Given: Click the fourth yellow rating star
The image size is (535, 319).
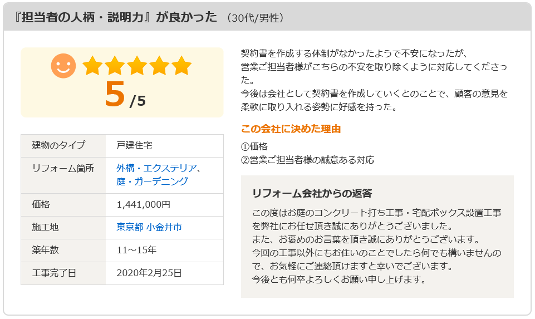Looking at the screenshot, I should click(159, 66).
